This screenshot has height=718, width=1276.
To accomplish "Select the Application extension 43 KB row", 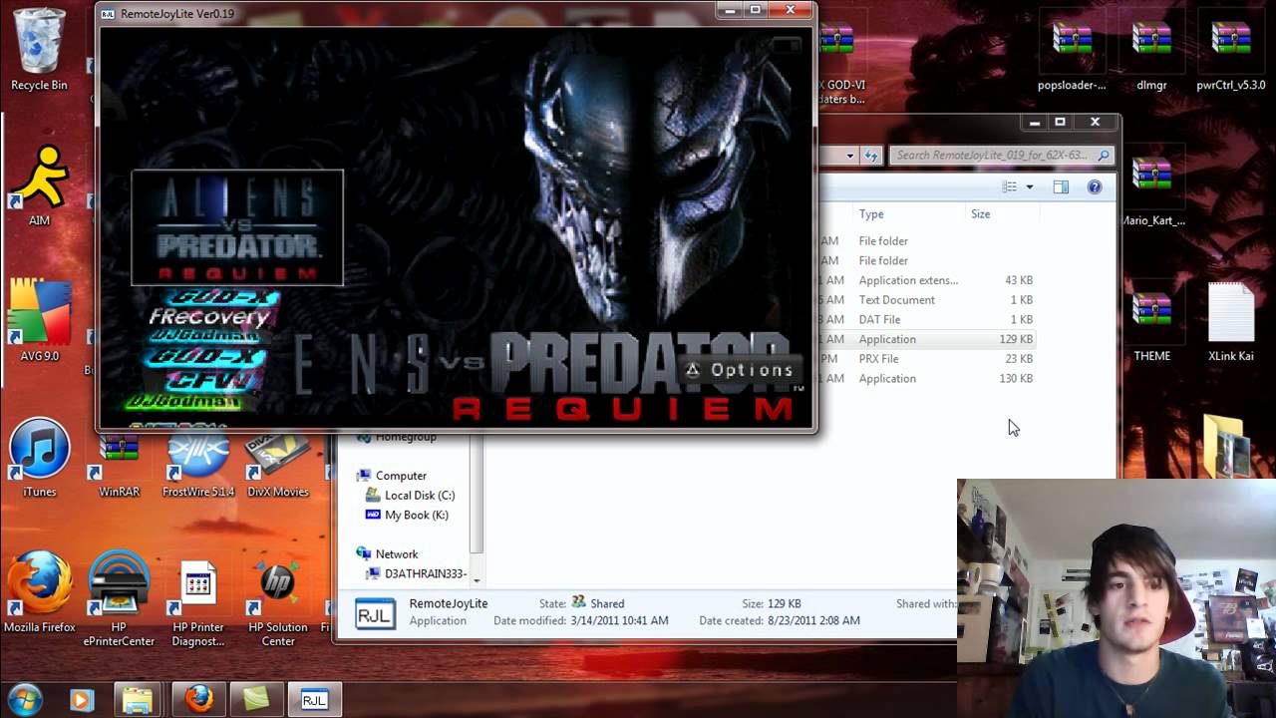I will (x=927, y=280).
